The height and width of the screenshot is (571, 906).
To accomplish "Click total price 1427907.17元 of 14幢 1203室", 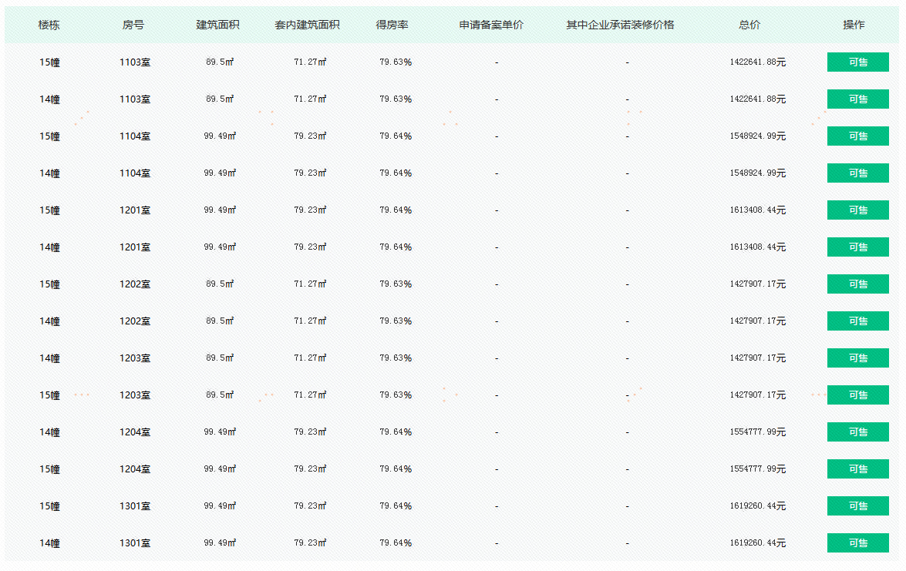I will [757, 358].
